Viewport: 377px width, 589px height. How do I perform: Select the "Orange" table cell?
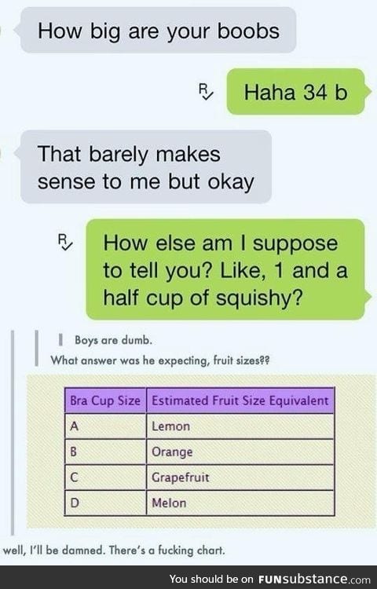pyautogui.click(x=240, y=452)
